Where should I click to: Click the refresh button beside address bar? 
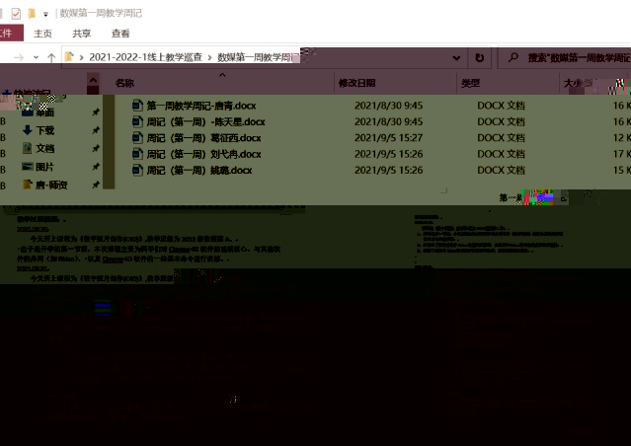click(480, 58)
